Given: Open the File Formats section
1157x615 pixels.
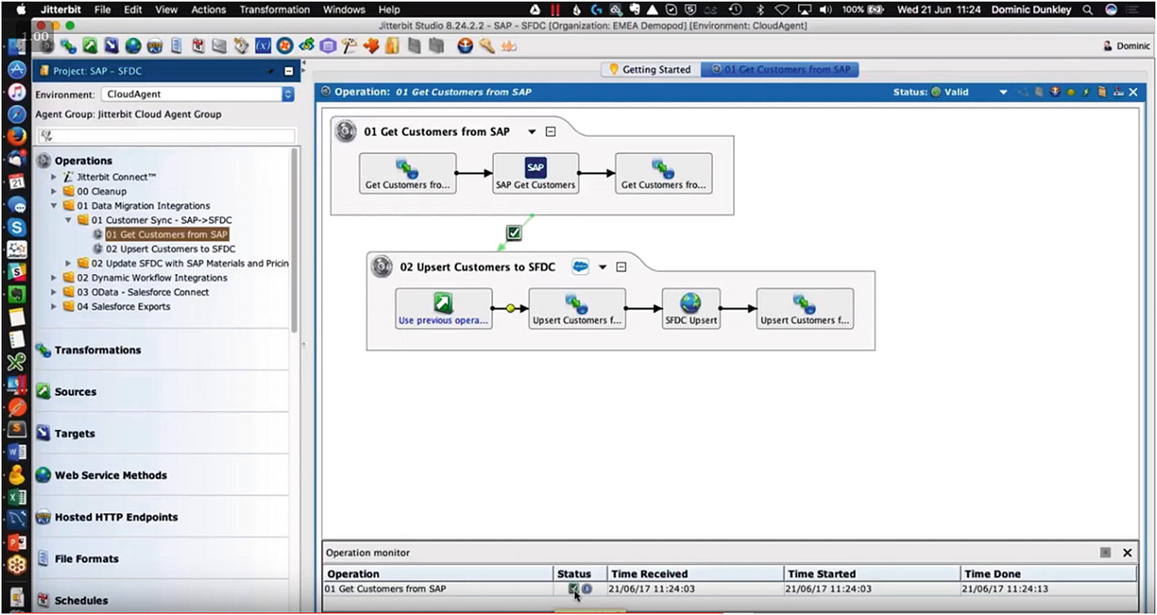Looking at the screenshot, I should tap(87, 559).
